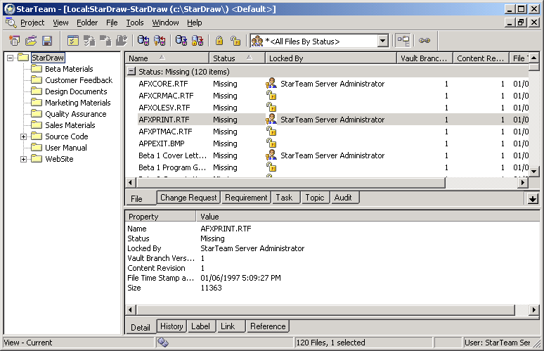Click the chain link icon in toolbar

point(425,41)
